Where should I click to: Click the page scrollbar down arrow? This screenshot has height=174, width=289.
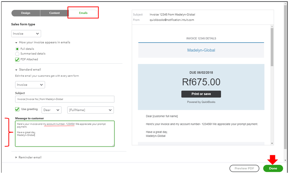[285, 160]
